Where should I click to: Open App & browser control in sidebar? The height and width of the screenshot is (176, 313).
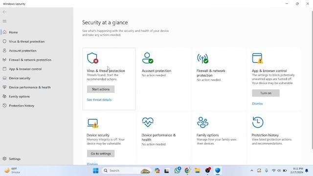pyautogui.click(x=25, y=69)
